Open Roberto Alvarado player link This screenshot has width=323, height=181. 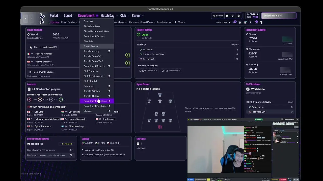[44, 54]
